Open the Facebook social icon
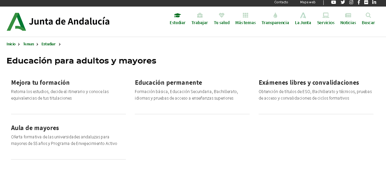This screenshot has height=170, width=386. 359,2
